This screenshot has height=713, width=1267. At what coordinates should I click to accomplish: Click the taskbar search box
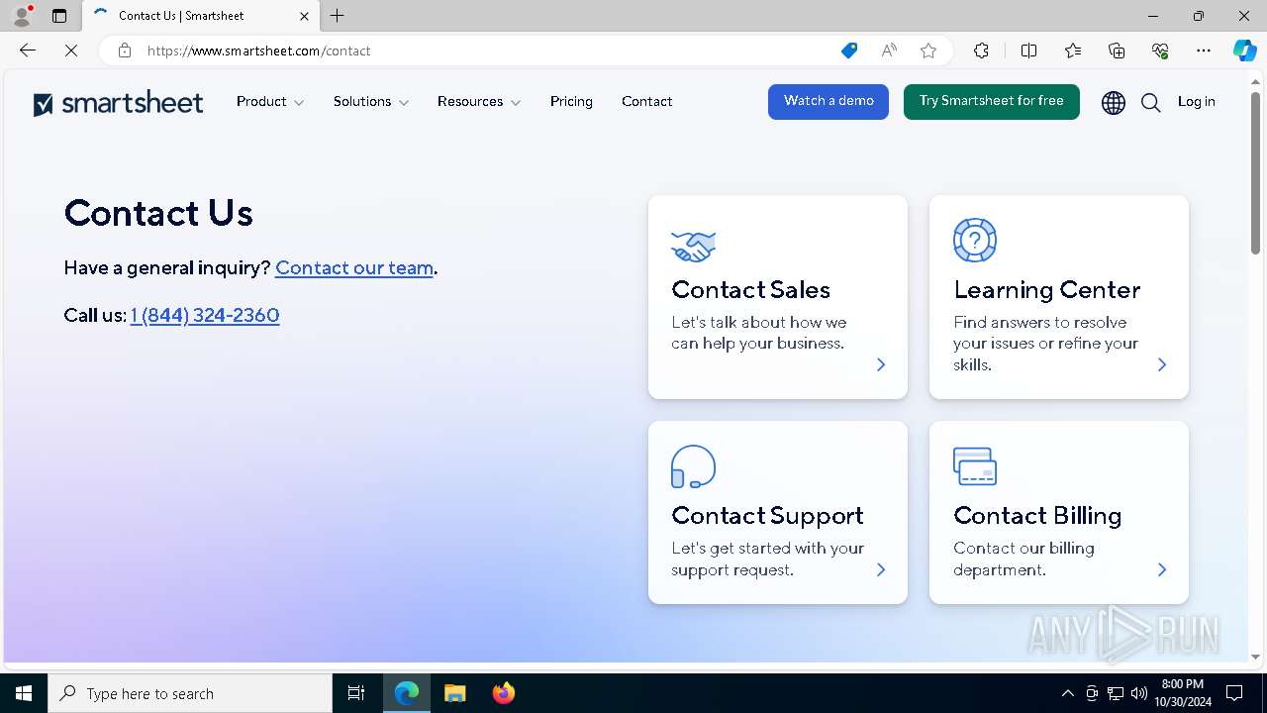[x=190, y=693]
